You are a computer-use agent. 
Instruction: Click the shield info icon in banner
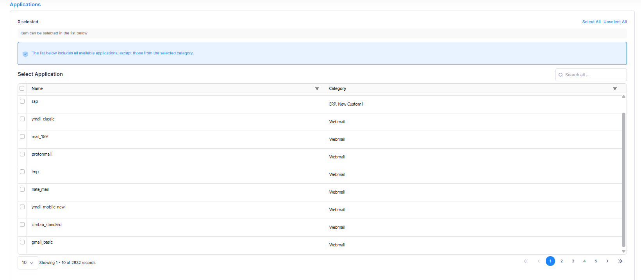click(x=25, y=54)
